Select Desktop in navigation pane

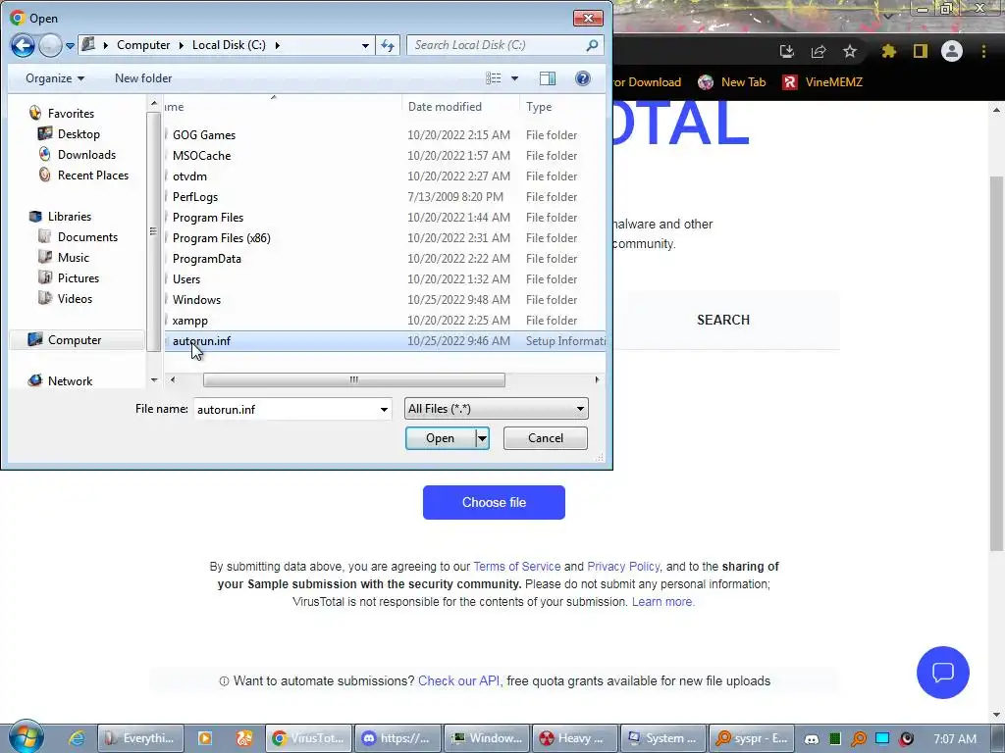pyautogui.click(x=79, y=133)
